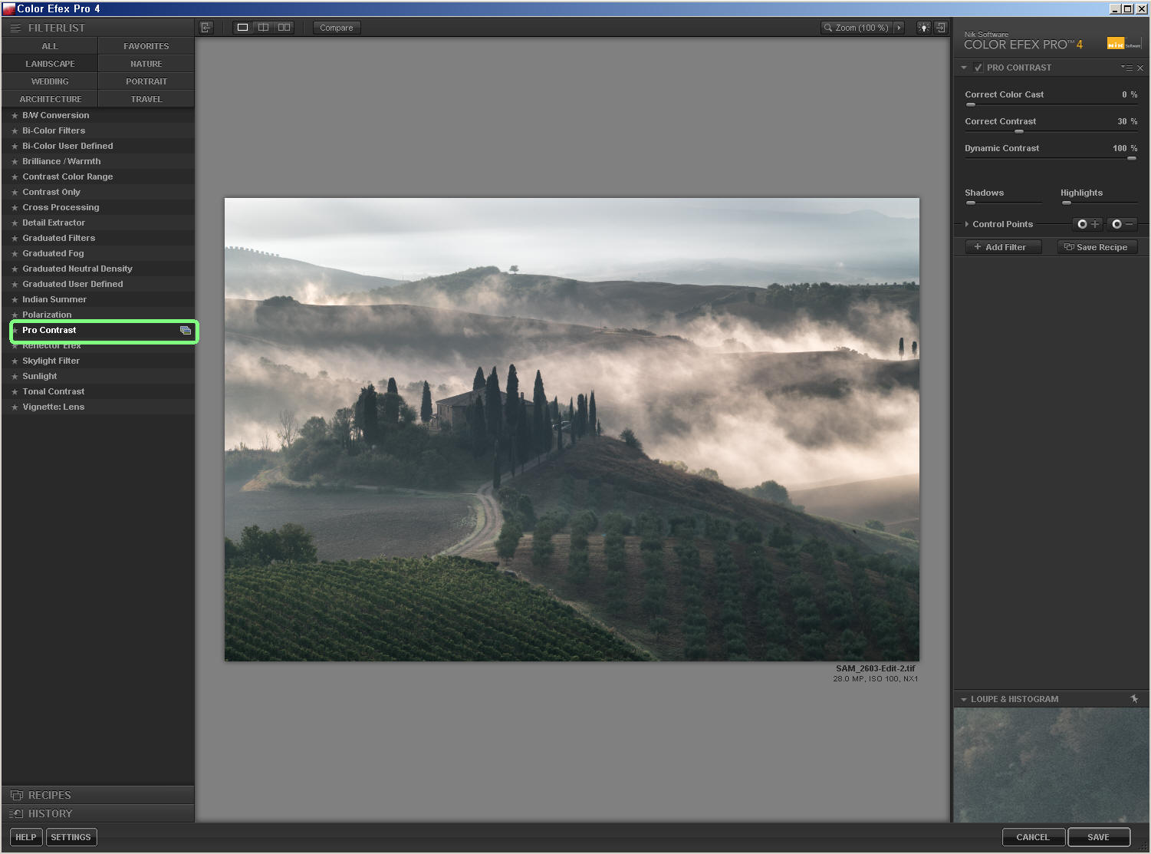
Task: Select the PORTRAIT filter category tab
Action: [146, 81]
